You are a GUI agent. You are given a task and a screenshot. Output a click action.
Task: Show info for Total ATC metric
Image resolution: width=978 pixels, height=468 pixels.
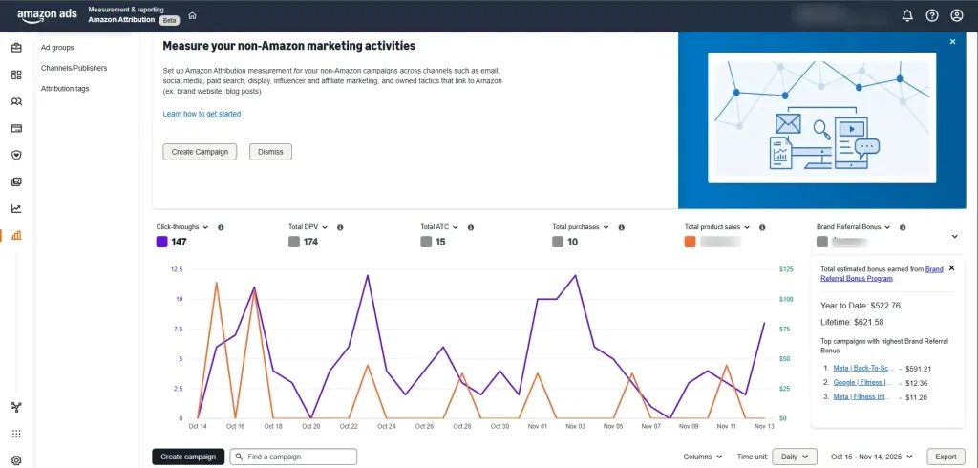coord(471,227)
